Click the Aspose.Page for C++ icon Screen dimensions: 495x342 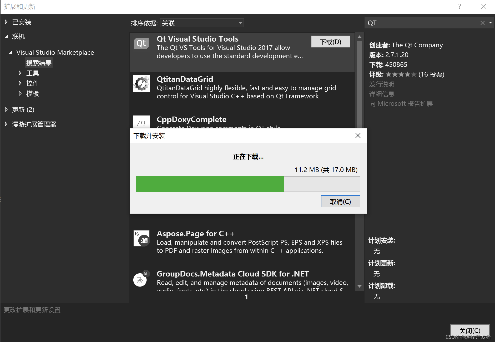pyautogui.click(x=142, y=238)
